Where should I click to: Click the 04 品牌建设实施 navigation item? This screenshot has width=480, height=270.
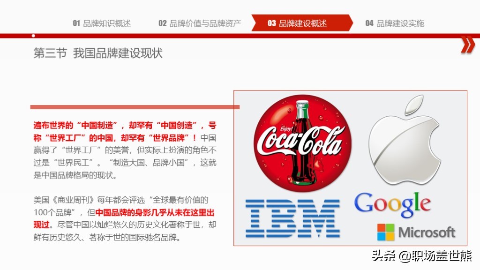pyautogui.click(x=395, y=22)
